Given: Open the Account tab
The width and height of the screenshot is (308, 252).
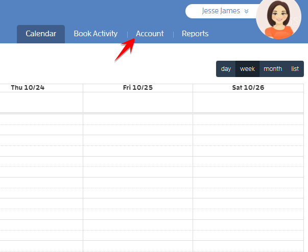Looking at the screenshot, I should [150, 34].
